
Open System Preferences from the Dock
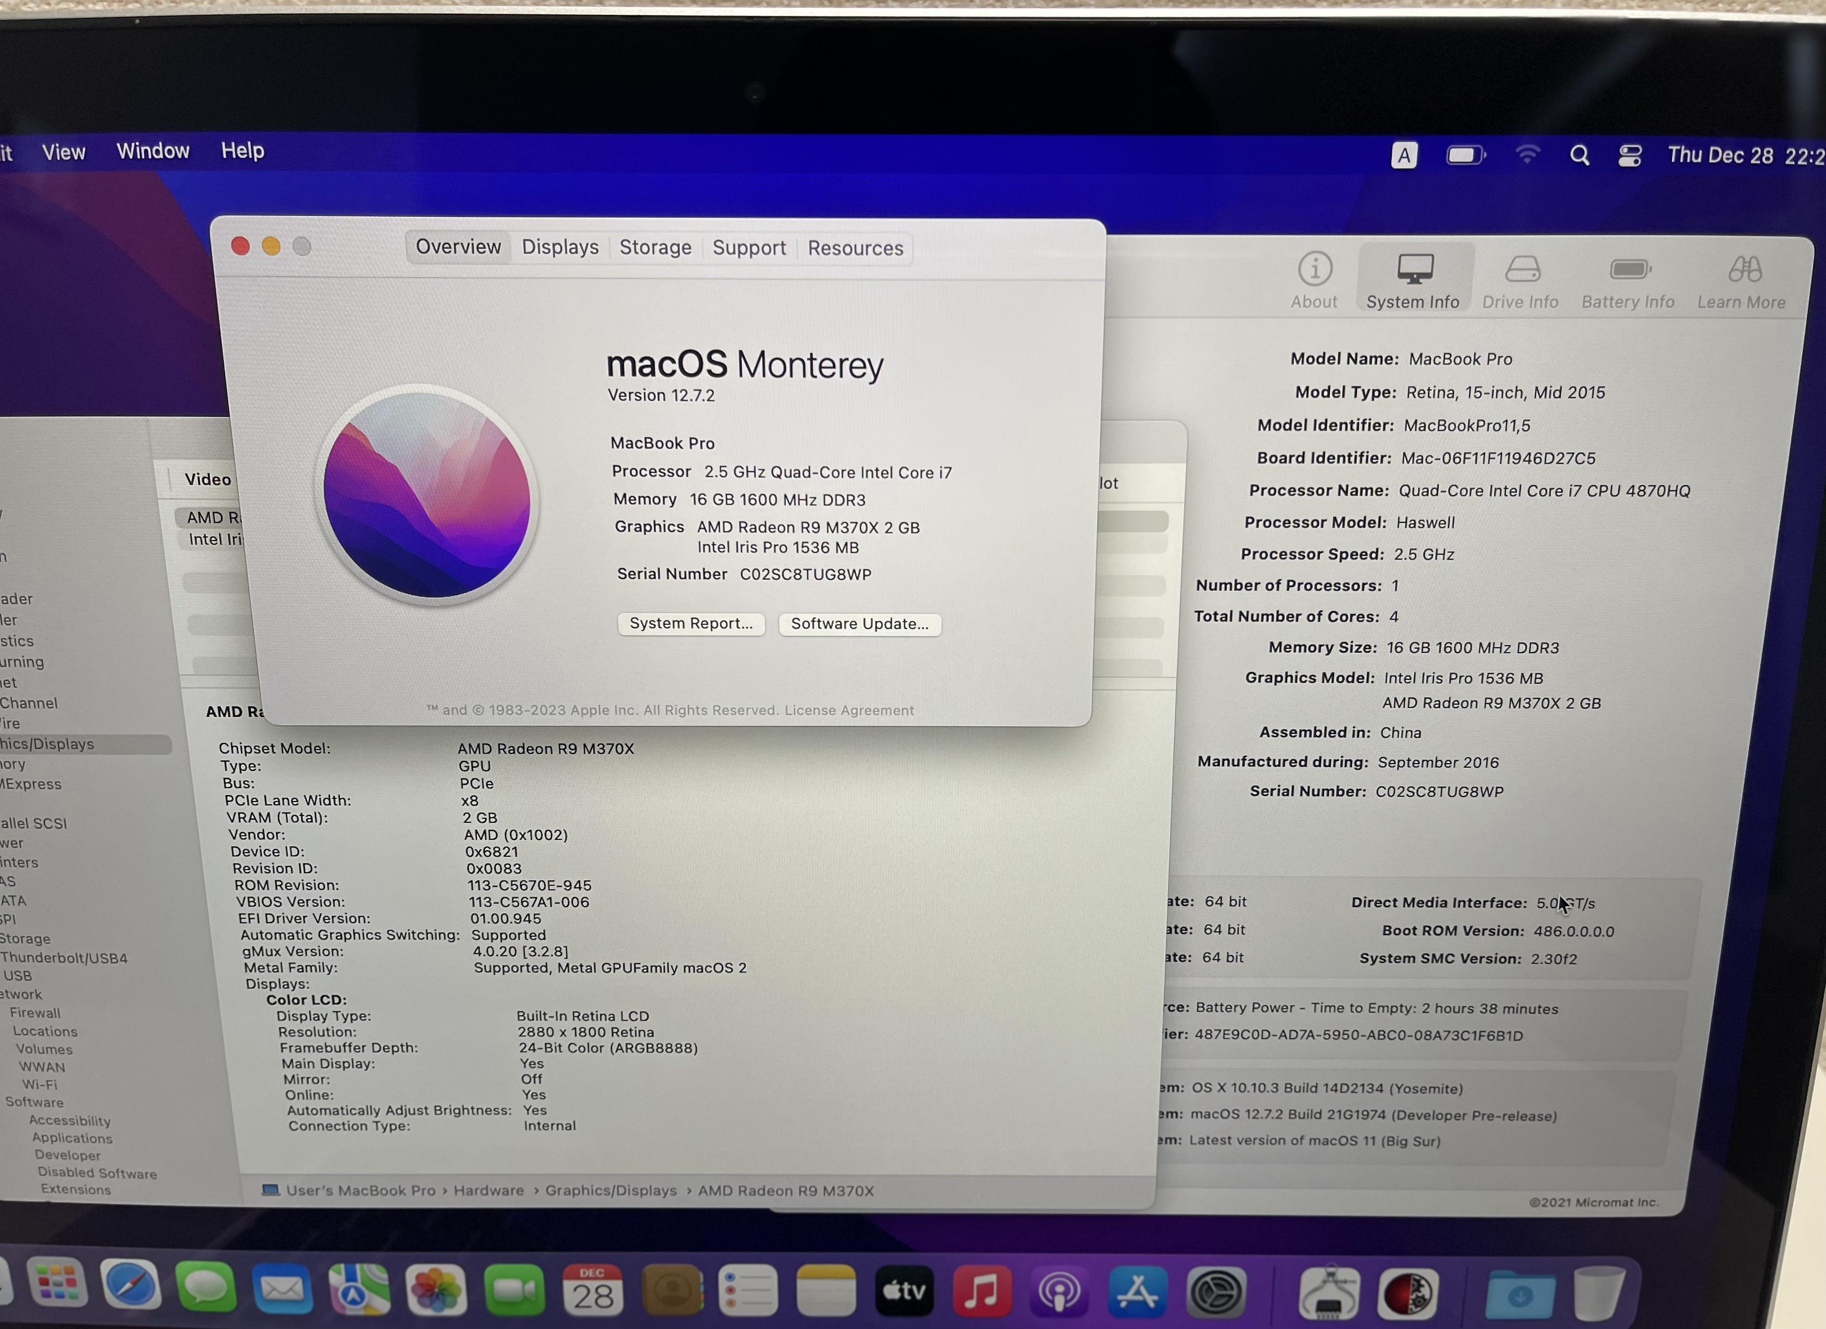click(x=1217, y=1293)
